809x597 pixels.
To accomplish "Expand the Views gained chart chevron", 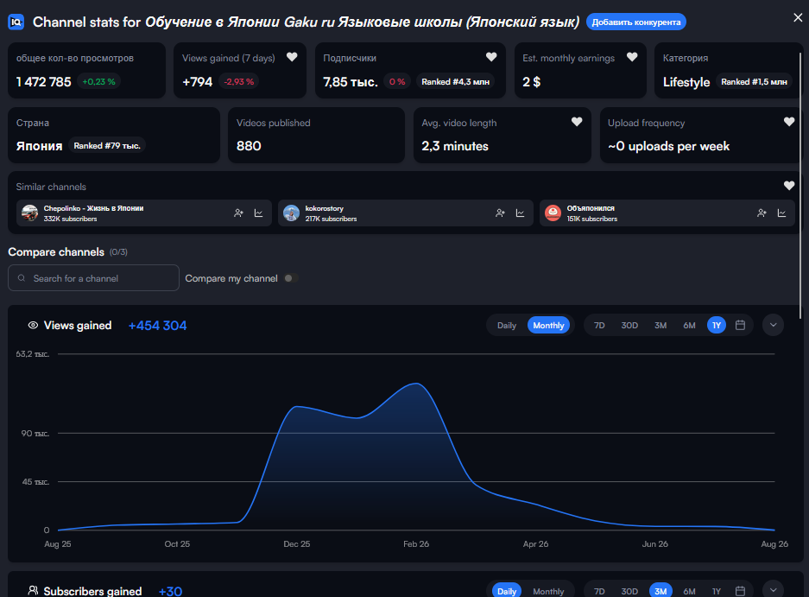I will coord(773,325).
